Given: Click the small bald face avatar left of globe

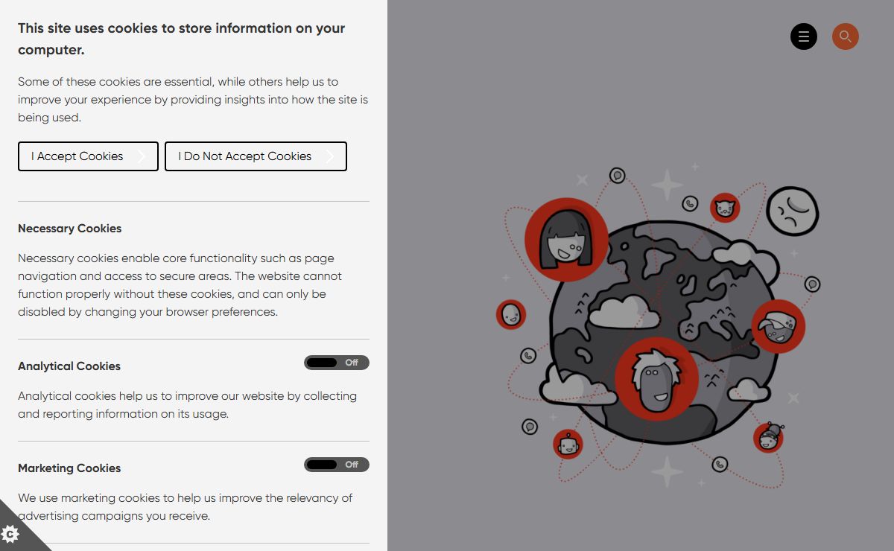Looking at the screenshot, I should (511, 314).
